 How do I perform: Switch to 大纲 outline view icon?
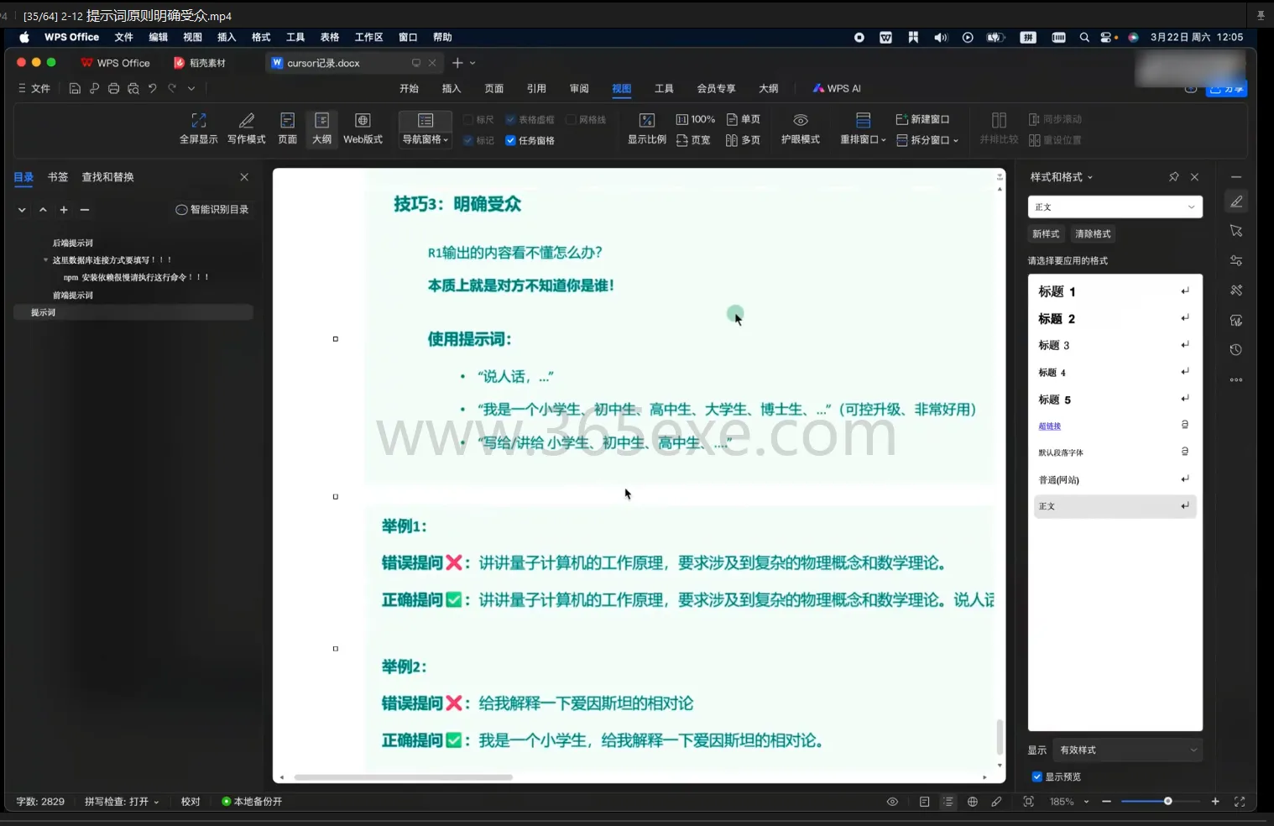pos(321,128)
